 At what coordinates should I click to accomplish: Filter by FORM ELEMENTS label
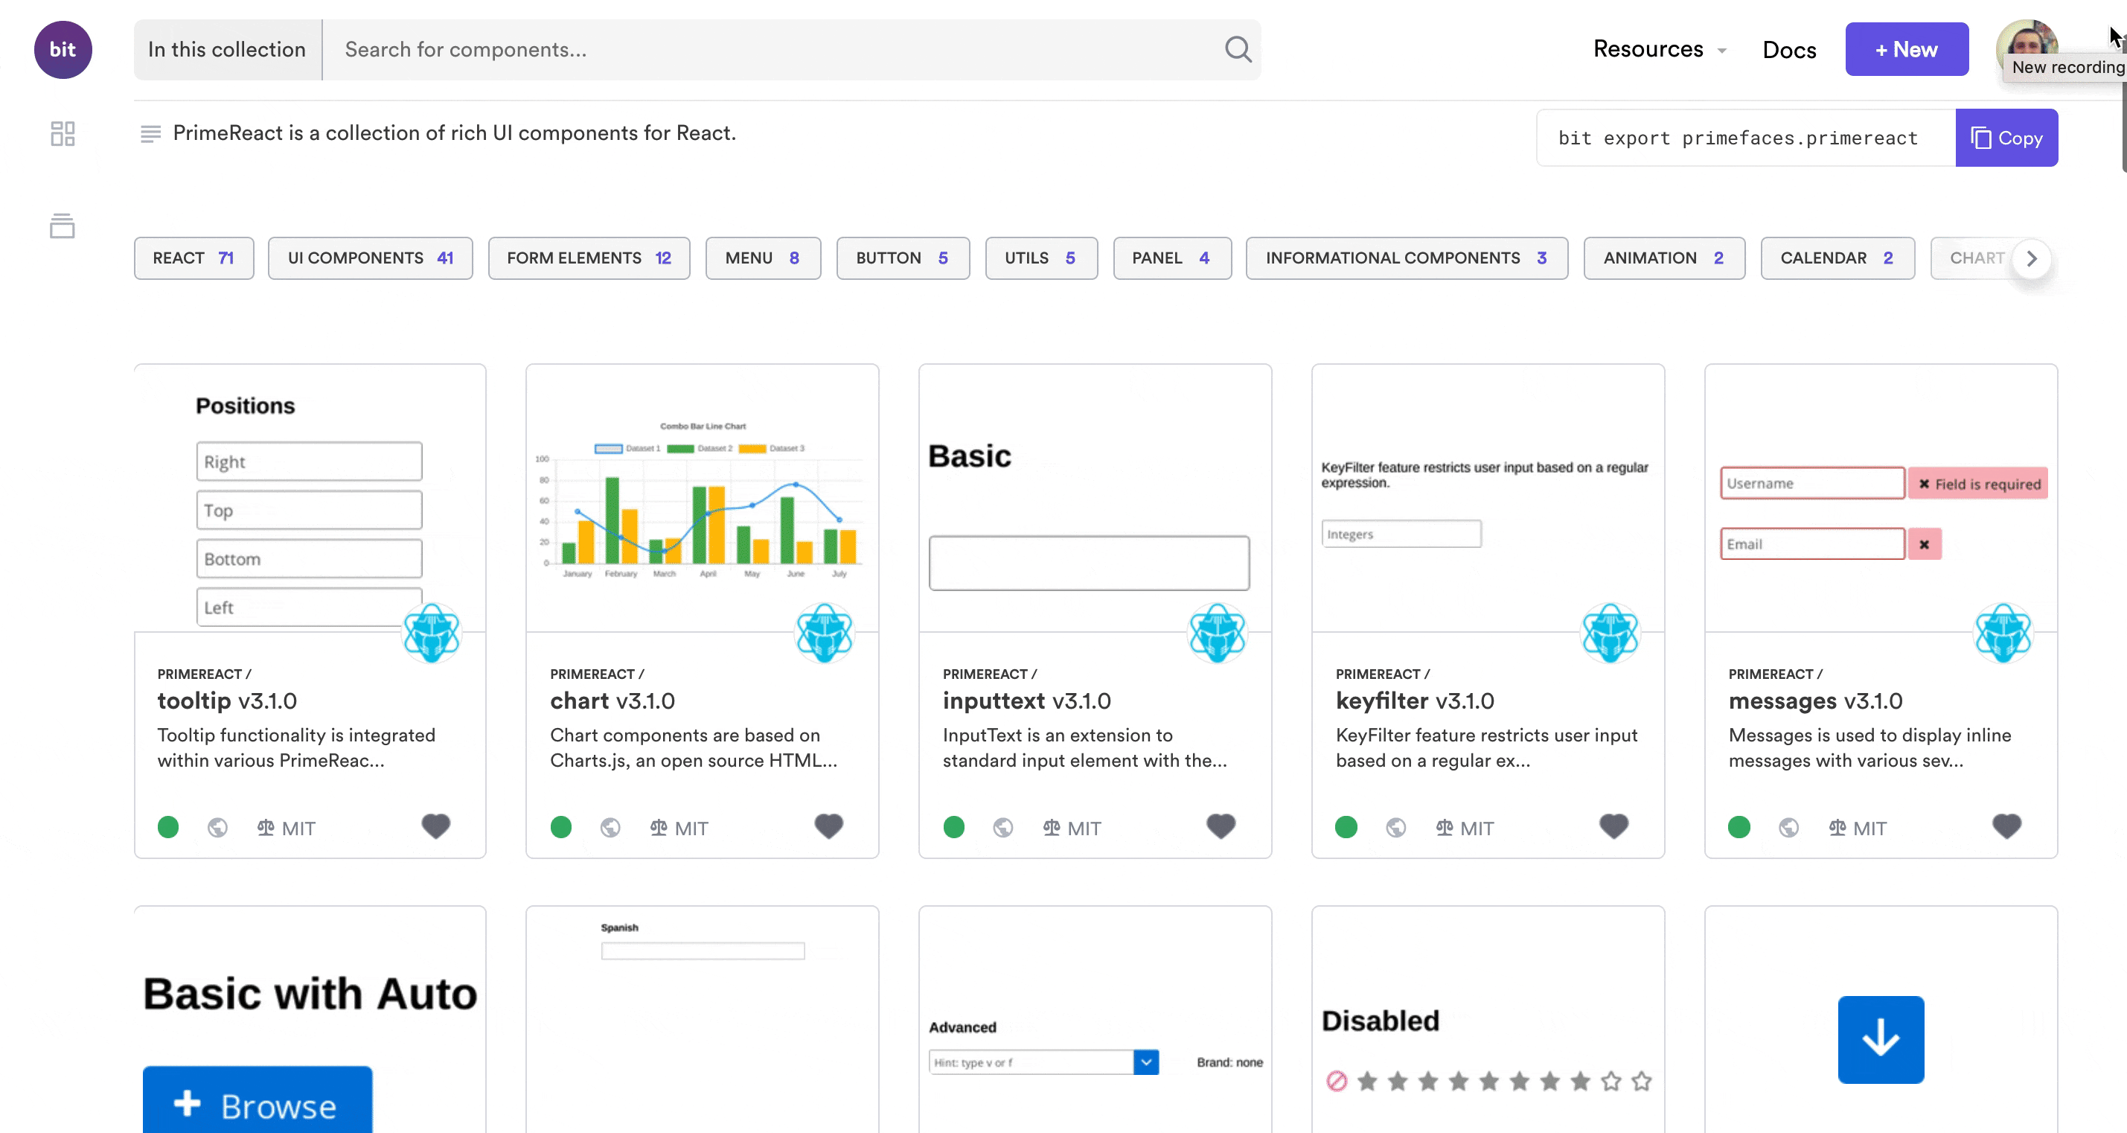[x=589, y=258]
